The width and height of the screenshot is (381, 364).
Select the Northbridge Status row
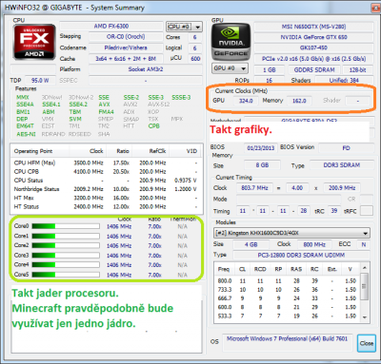(x=106, y=189)
